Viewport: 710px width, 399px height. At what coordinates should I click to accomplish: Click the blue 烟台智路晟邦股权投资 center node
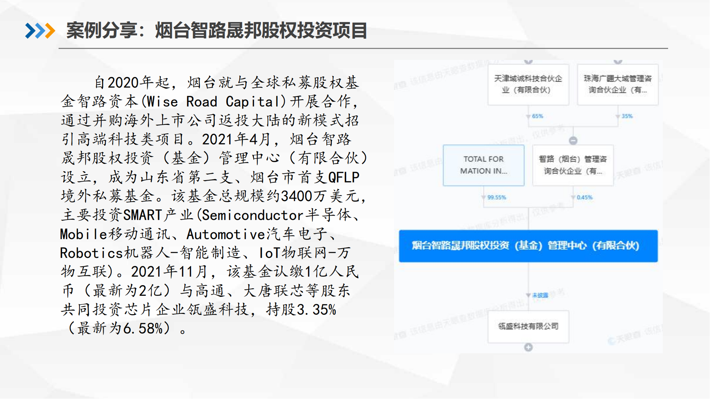528,246
